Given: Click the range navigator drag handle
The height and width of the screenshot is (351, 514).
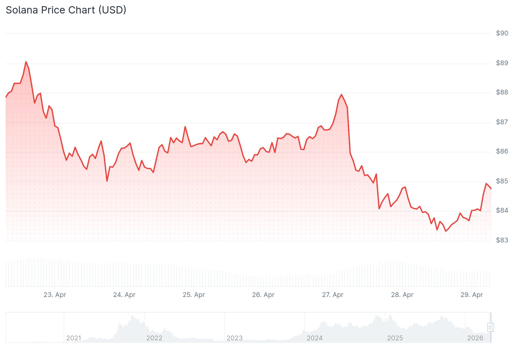Looking at the screenshot, I should (490, 327).
